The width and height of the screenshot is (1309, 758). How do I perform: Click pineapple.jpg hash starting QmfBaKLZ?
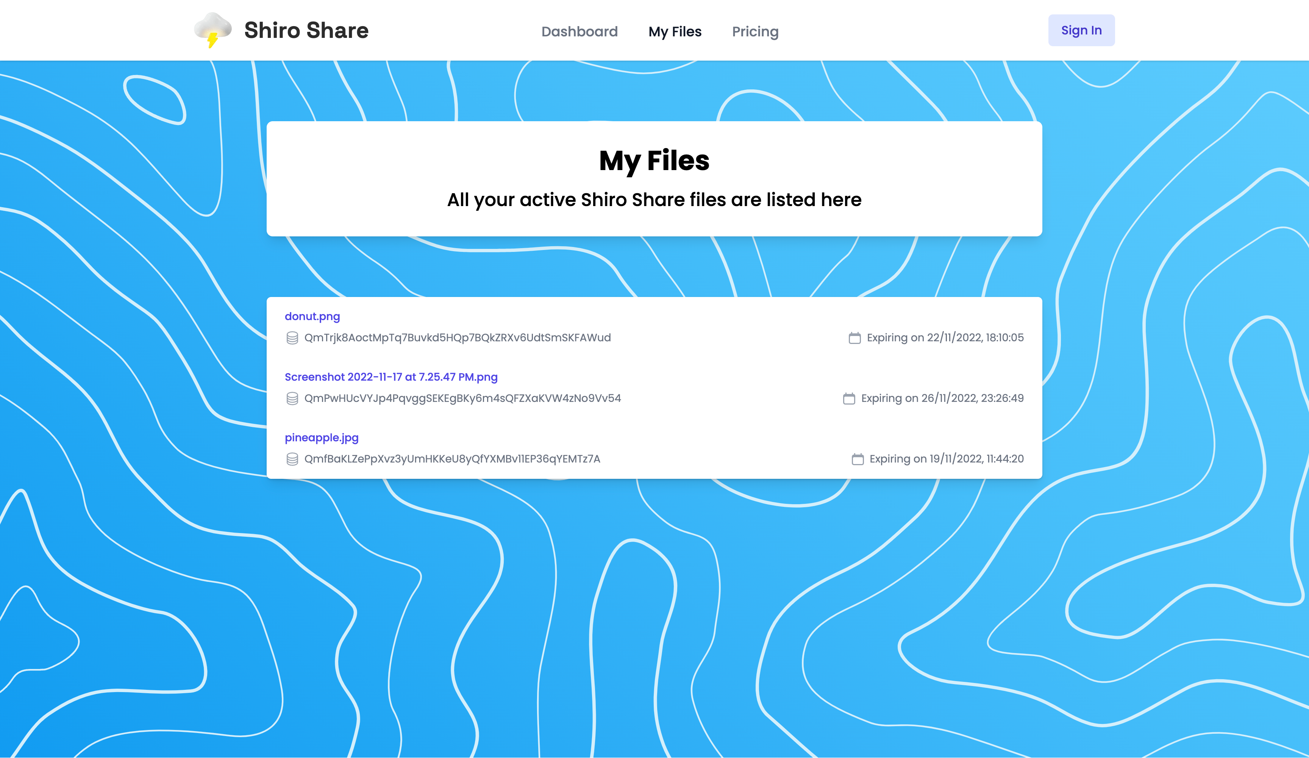tap(452, 459)
